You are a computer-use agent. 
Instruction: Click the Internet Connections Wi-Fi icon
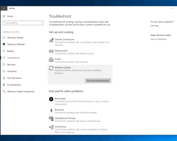[51, 40]
